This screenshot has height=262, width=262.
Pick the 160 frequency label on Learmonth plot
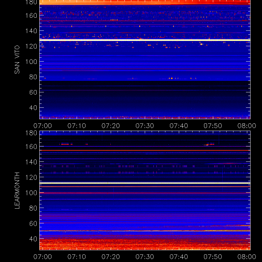click(31, 147)
